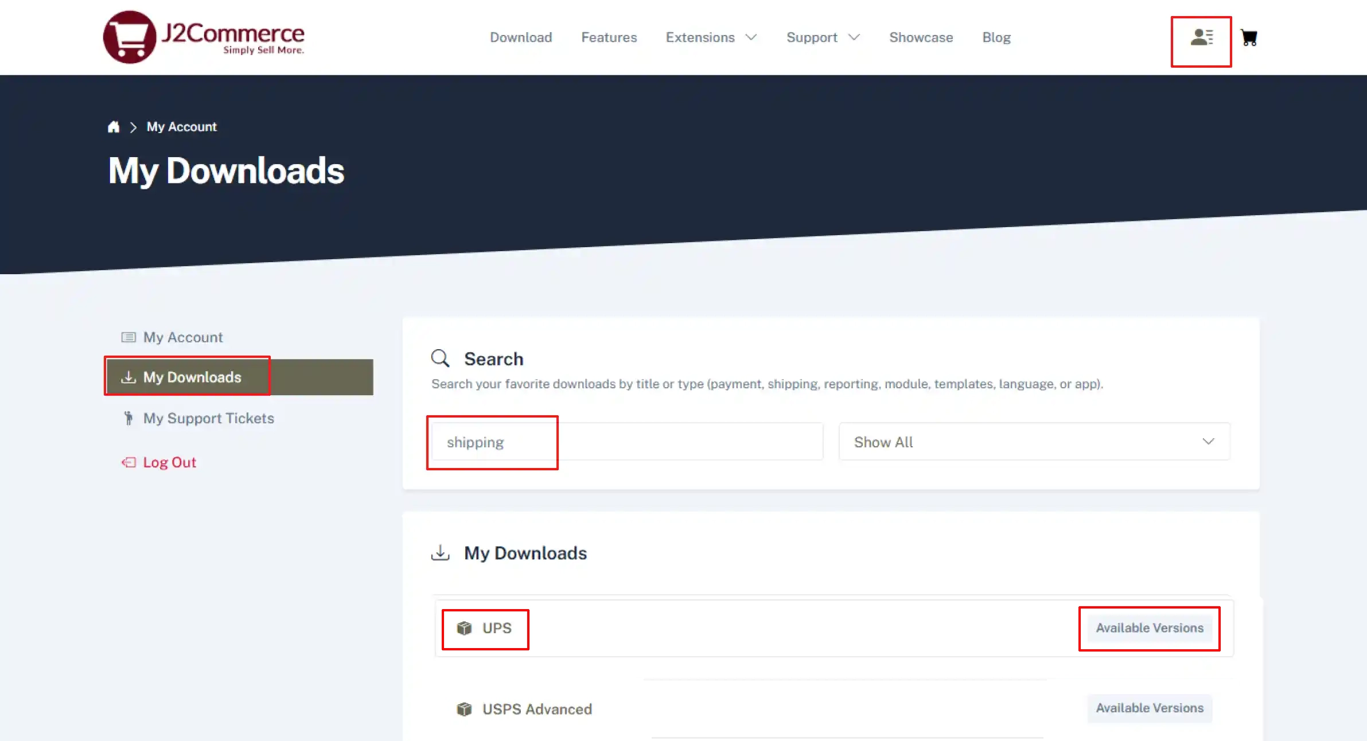Click the Extensions nav label

click(700, 37)
